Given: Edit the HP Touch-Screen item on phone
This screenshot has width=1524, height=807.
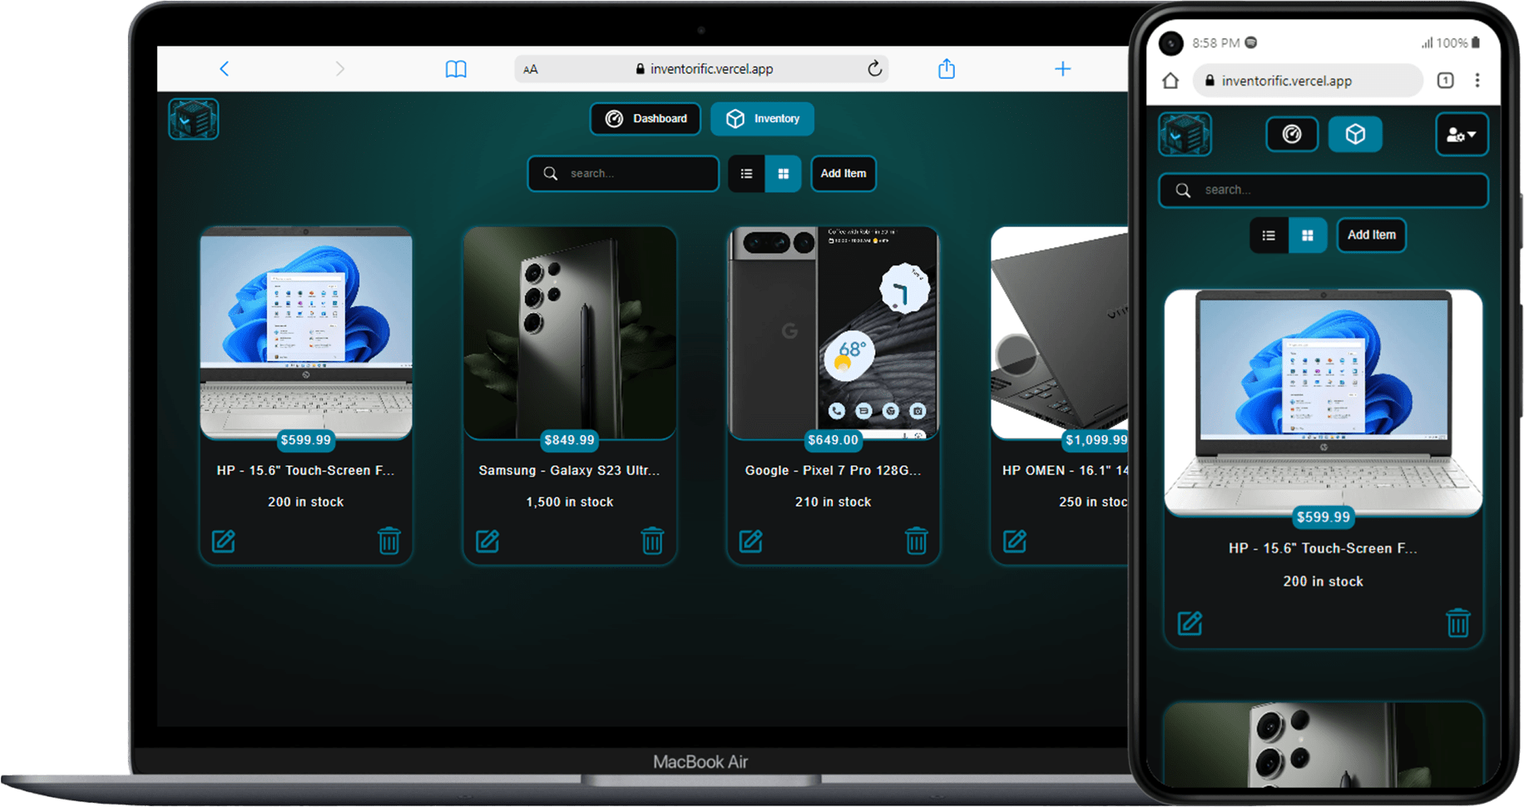Looking at the screenshot, I should pyautogui.click(x=1190, y=623).
